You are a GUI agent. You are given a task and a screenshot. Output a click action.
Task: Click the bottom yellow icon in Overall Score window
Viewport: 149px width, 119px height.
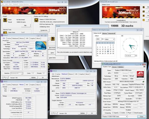[x=144, y=20]
